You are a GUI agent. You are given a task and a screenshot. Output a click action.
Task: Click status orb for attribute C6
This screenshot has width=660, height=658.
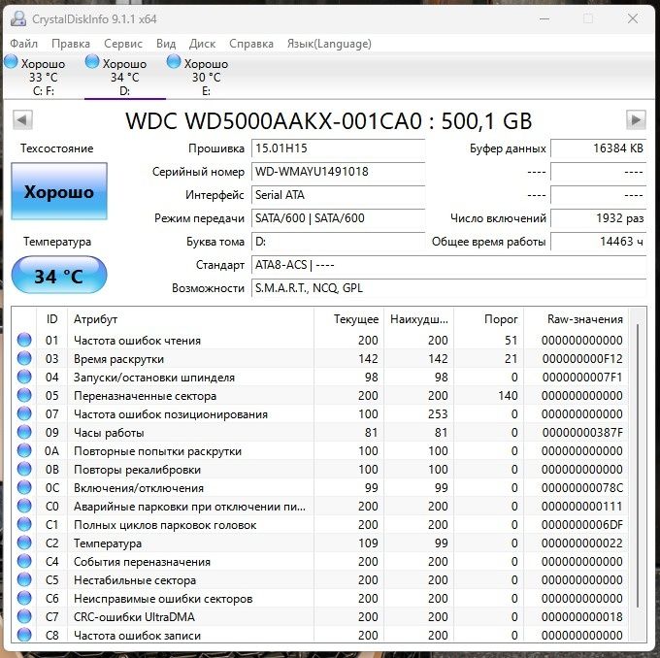pyautogui.click(x=24, y=598)
